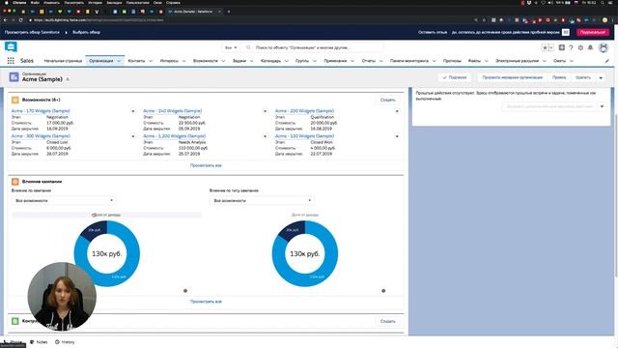Open row menu for Acme - 140 Widgets
The height and width of the screenshot is (348, 618).
[265, 111]
